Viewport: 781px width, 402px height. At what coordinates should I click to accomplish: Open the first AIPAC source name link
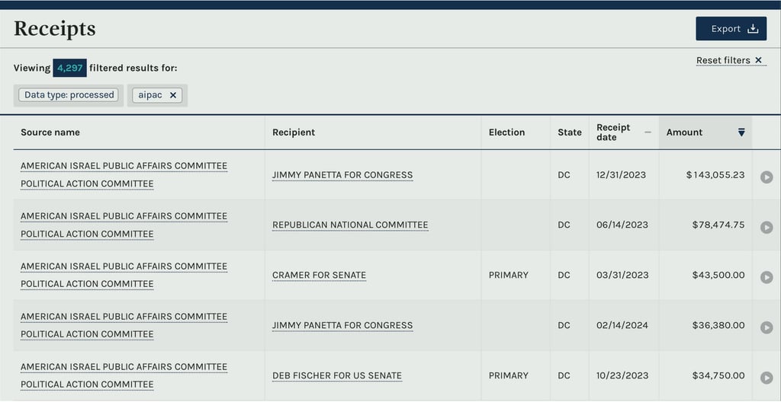click(x=124, y=166)
